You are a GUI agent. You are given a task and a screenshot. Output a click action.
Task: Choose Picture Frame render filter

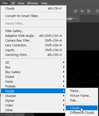[x=82, y=96]
